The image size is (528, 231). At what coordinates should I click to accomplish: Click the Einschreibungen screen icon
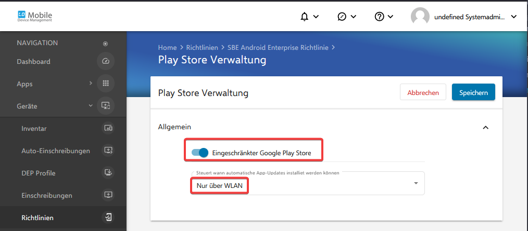[x=108, y=195]
